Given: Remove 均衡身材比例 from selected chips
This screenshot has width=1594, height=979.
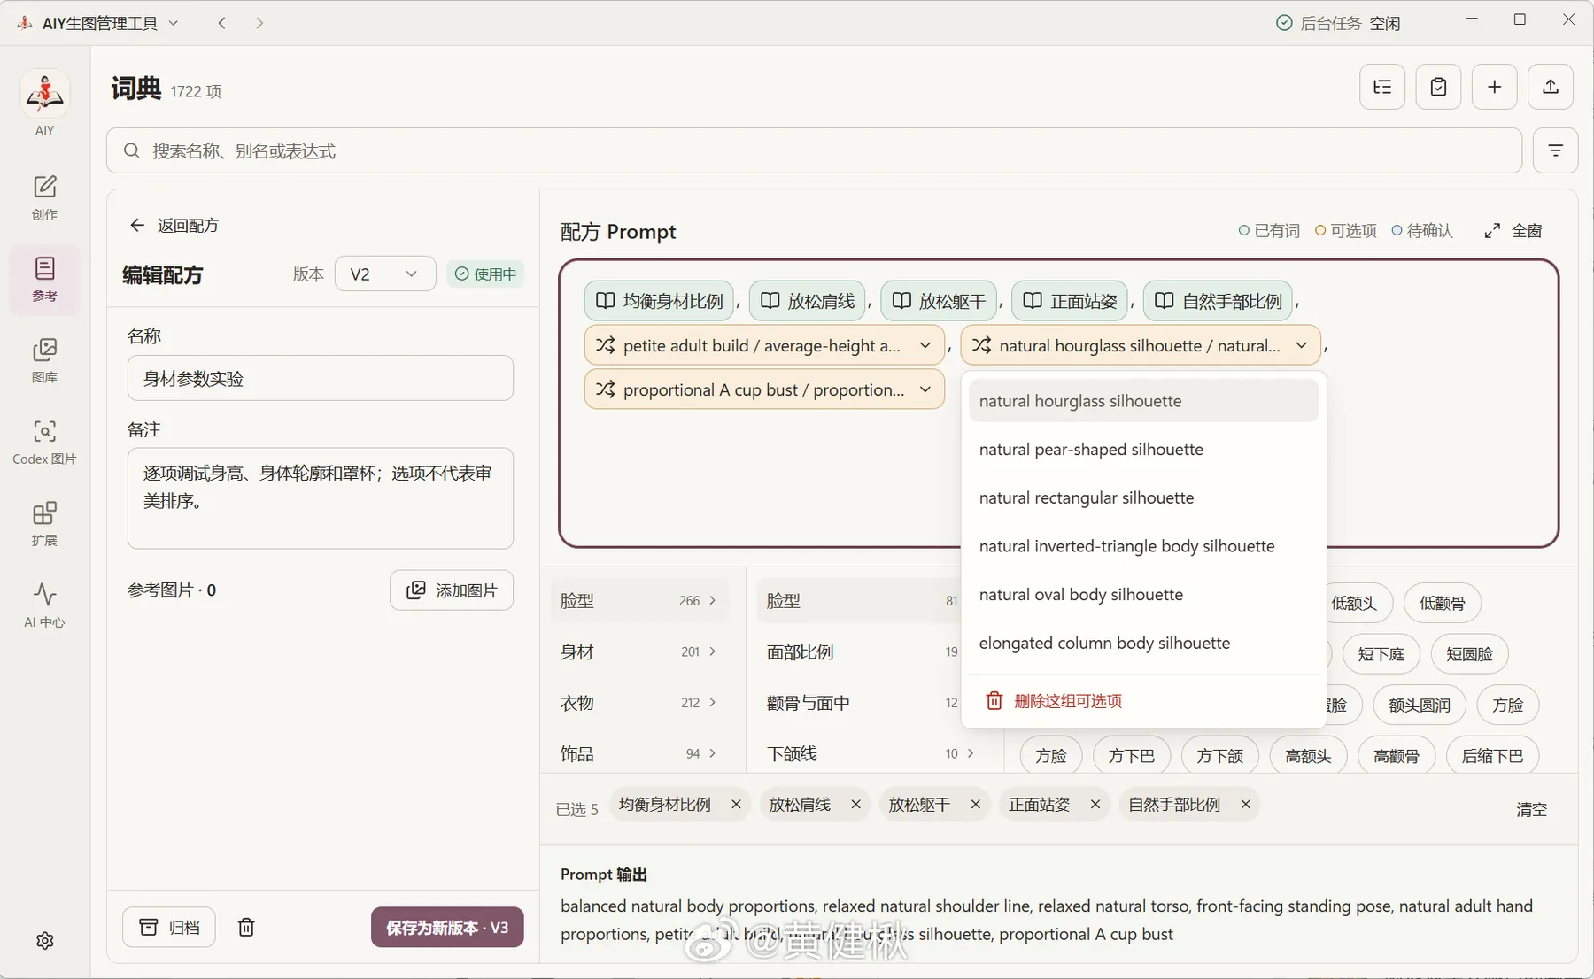Looking at the screenshot, I should pos(736,804).
